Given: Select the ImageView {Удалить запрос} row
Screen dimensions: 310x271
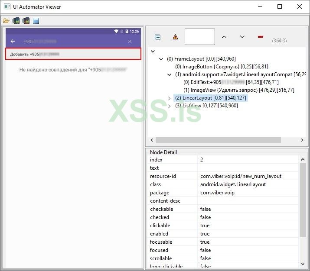Looking at the screenshot, I should [x=239, y=90].
